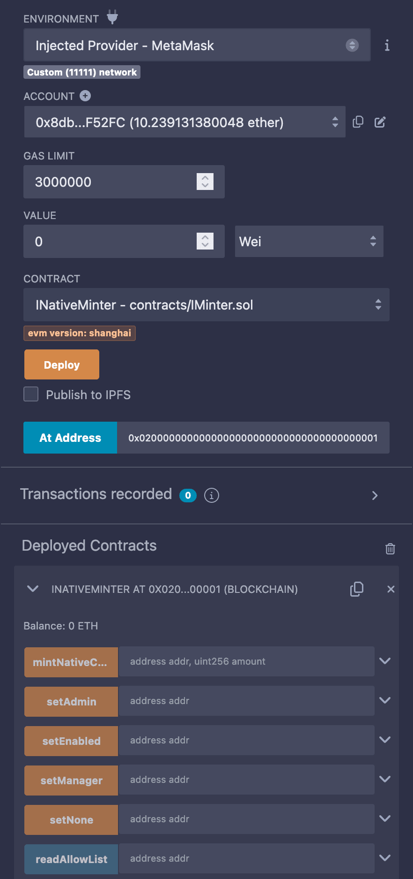
Task: Open the Wei unit dropdown
Action: tap(309, 242)
